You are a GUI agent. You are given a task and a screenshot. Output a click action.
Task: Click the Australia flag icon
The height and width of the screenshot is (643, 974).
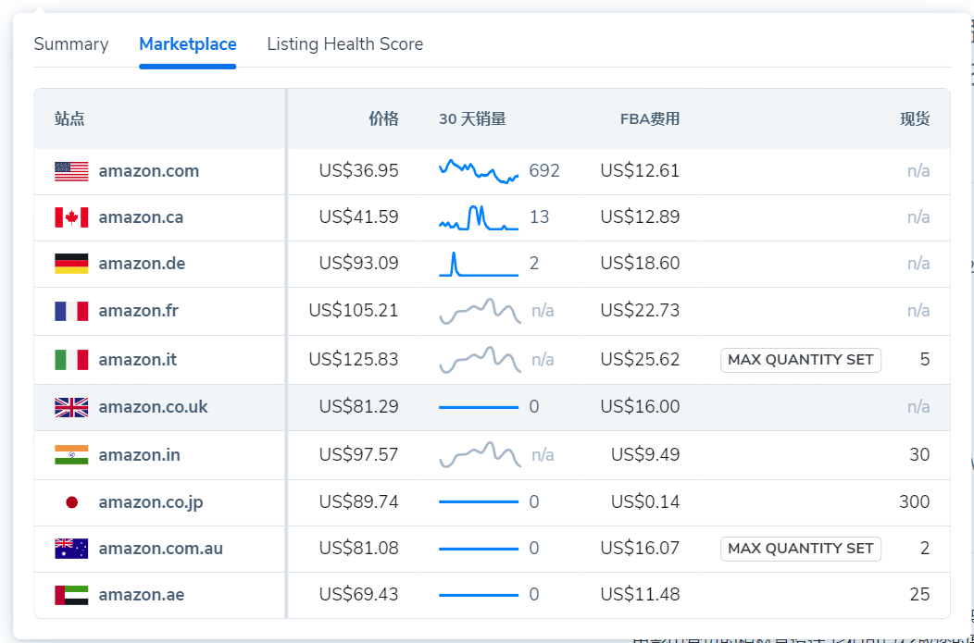71,549
